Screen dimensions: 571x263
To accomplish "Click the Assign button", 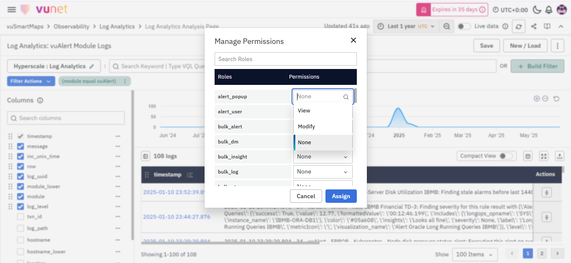I will click(x=341, y=196).
